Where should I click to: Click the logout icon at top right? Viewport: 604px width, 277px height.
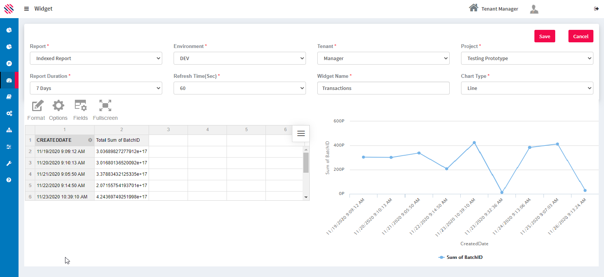coord(596,9)
